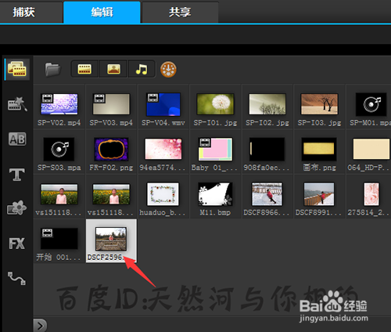Click the DSCF2596 file name label
Viewport: 391px width, 332px height.
[106, 258]
